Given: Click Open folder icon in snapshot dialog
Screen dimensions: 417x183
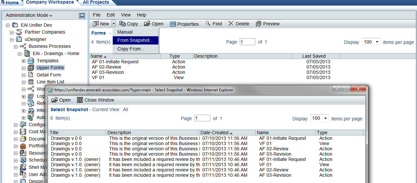Looking at the screenshot, I should [x=55, y=100].
